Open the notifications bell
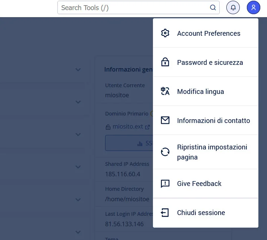 pyautogui.click(x=233, y=7)
